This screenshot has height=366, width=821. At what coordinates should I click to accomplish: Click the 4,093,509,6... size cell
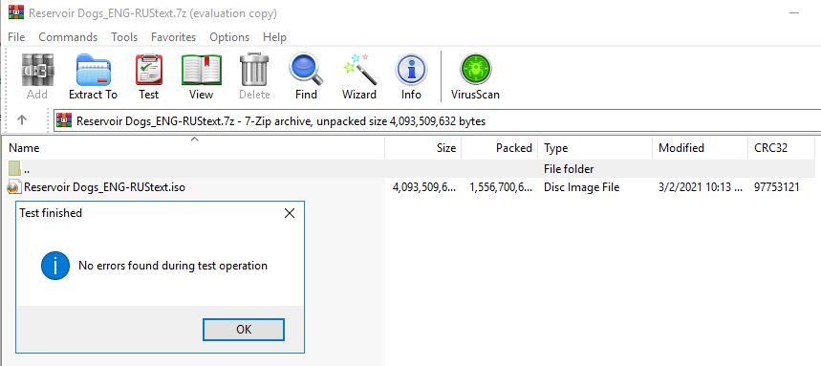coord(424,187)
